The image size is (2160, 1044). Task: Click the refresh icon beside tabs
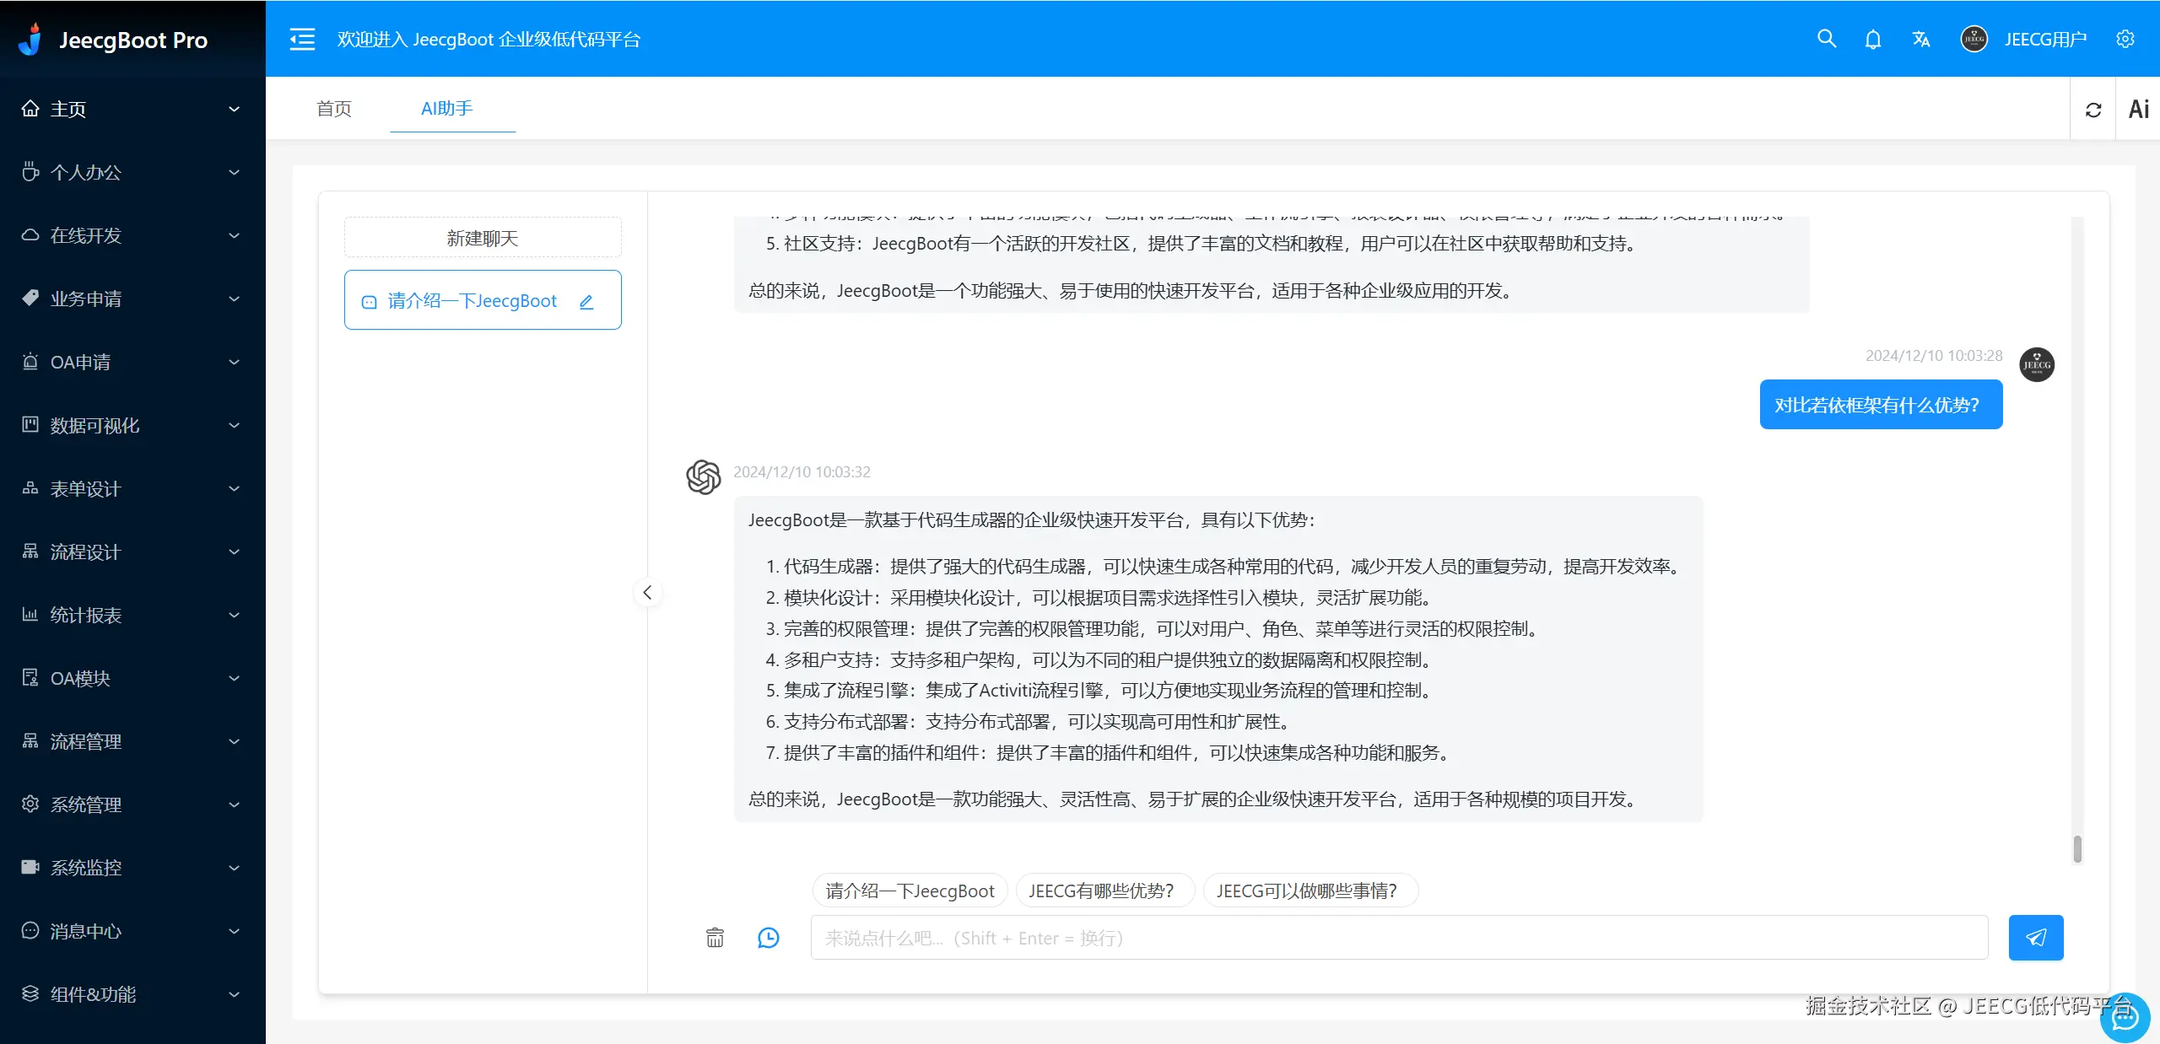pos(2093,110)
